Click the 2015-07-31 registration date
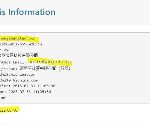This screenshot has height=125, width=150. 24,86
